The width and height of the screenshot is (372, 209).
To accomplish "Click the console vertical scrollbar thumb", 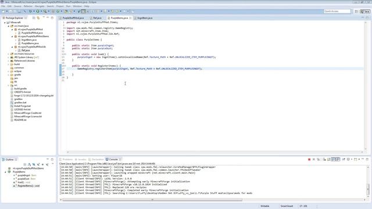I will pyautogui.click(x=368, y=189).
